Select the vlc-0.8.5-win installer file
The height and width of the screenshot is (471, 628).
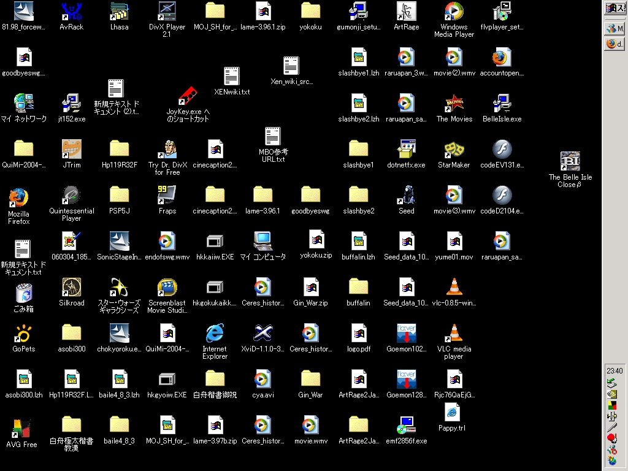click(x=454, y=293)
